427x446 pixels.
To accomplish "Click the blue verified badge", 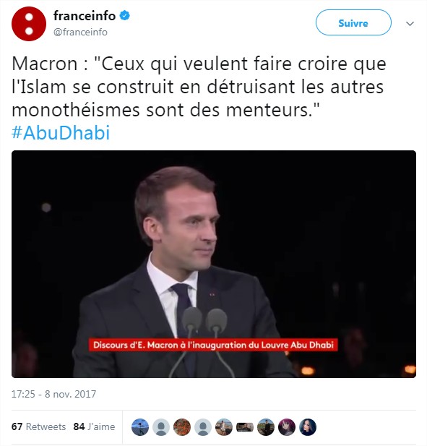I will (x=124, y=15).
